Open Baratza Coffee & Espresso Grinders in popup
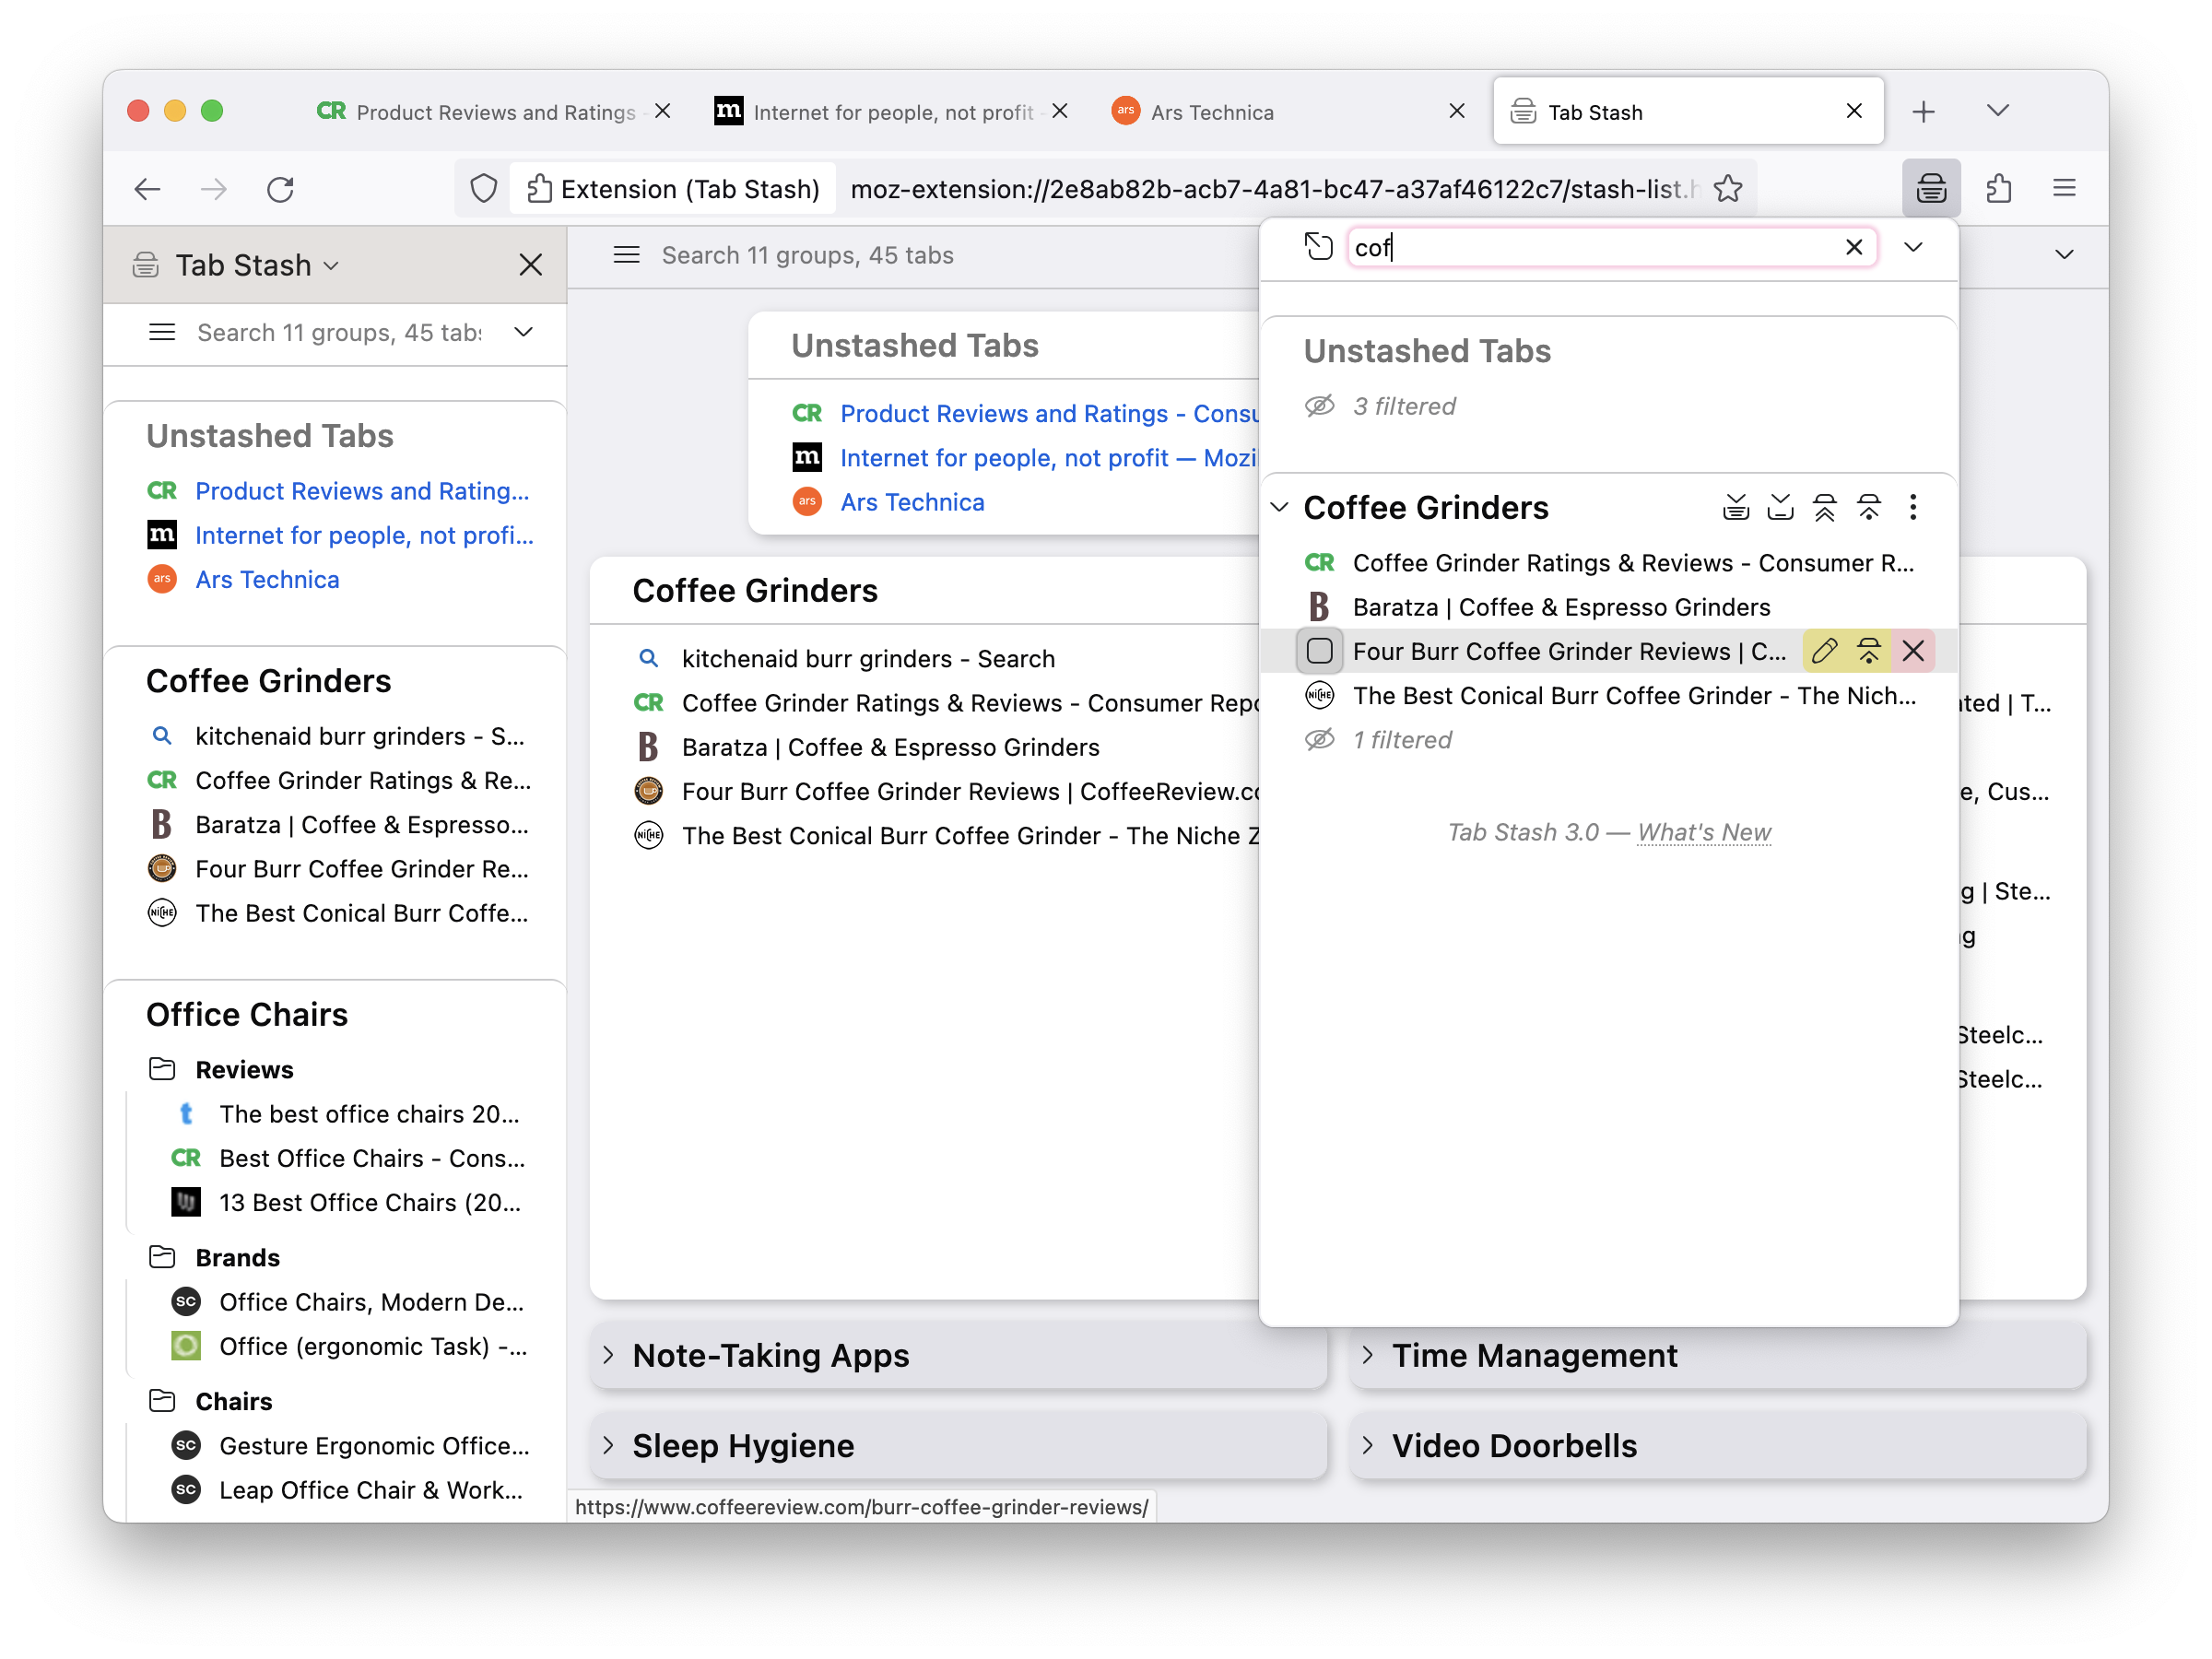2212x1659 pixels. tap(1561, 607)
